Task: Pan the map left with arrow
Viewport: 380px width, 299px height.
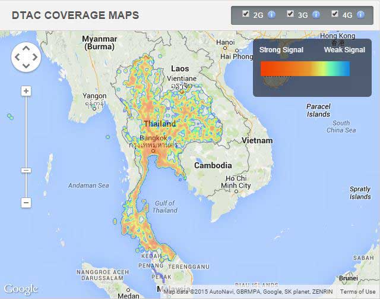Action: (x=17, y=57)
